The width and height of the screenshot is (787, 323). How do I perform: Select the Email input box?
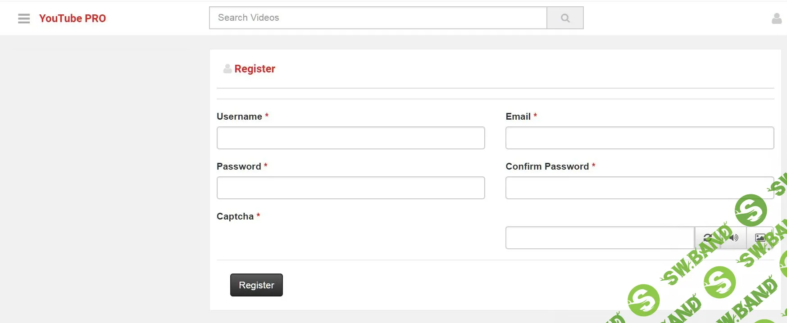(x=639, y=138)
